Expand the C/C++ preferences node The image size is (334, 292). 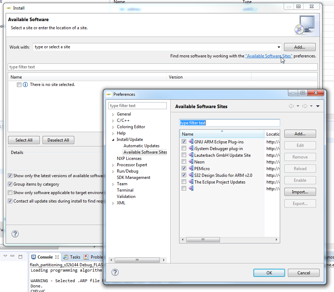coord(113,121)
